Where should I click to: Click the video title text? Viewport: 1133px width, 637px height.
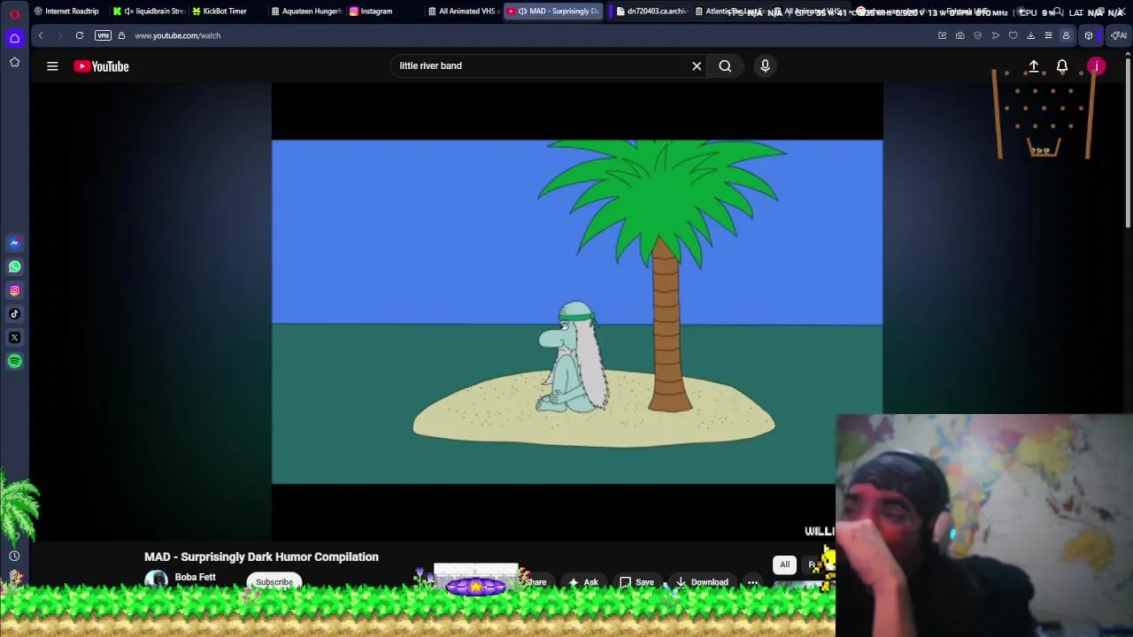point(261,556)
